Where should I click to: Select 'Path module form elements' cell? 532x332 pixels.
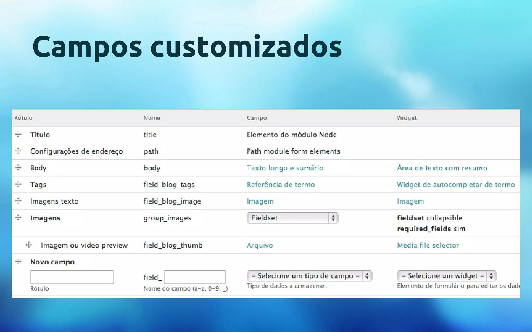tap(293, 151)
